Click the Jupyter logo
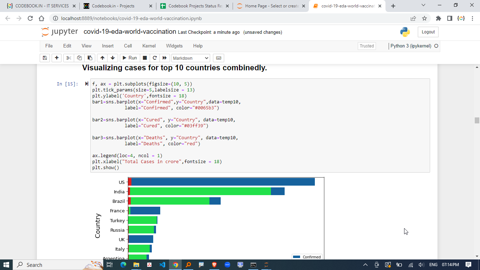 pos(60,32)
